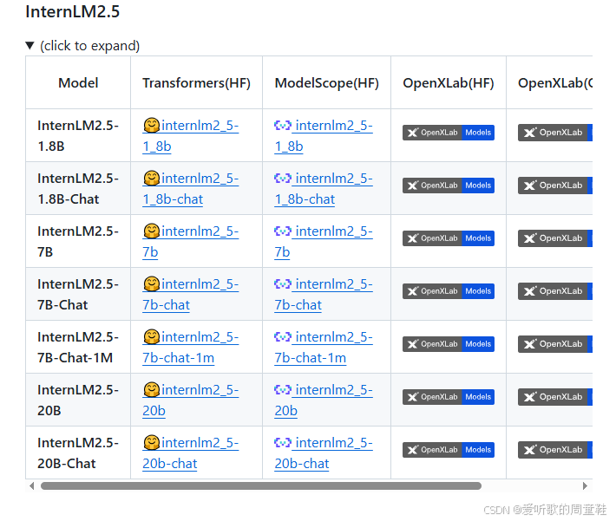The height and width of the screenshot is (521, 616).
Task: Select the Model column header
Action: [x=78, y=83]
